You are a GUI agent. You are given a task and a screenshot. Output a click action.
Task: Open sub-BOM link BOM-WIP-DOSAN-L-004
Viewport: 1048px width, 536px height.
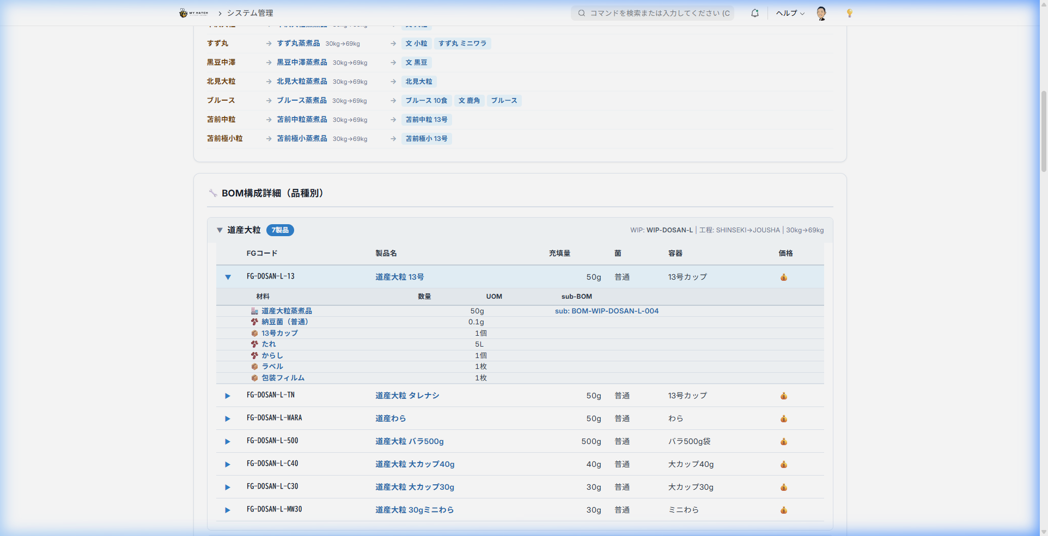click(x=606, y=311)
